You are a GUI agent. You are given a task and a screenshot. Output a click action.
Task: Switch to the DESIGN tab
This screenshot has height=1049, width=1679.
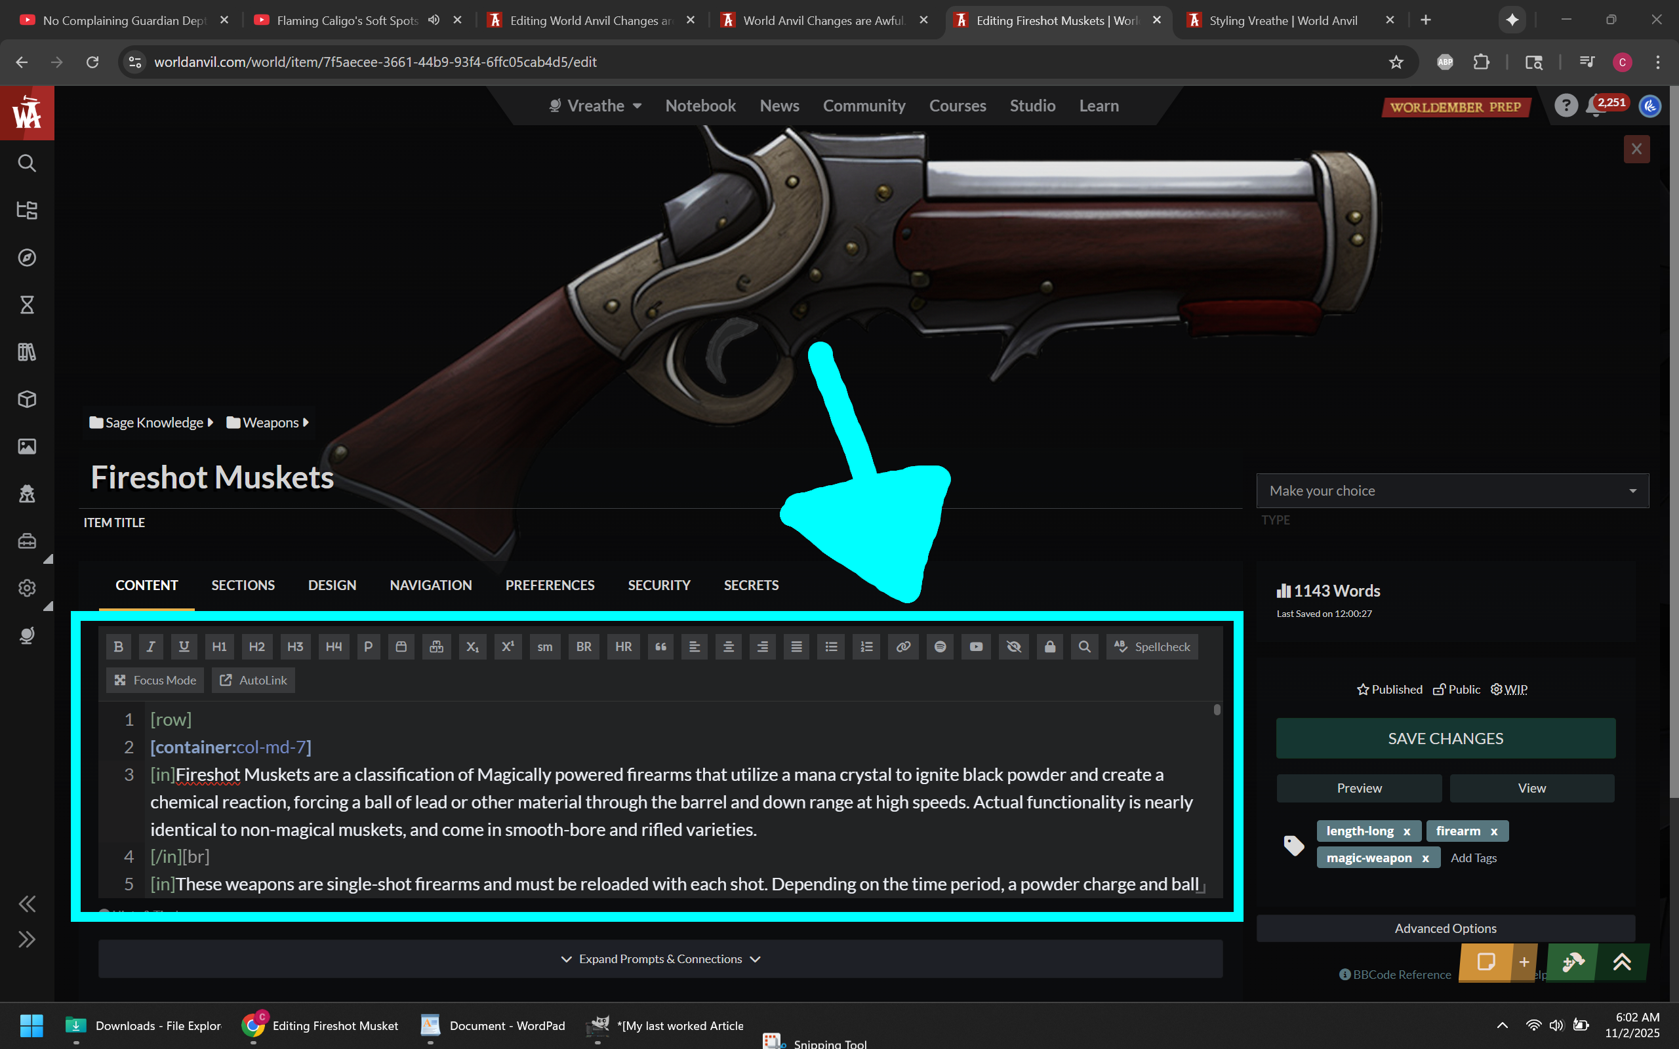point(332,585)
